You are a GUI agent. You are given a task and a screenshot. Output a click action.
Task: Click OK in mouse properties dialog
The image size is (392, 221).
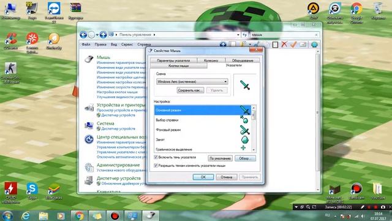[x=203, y=177]
